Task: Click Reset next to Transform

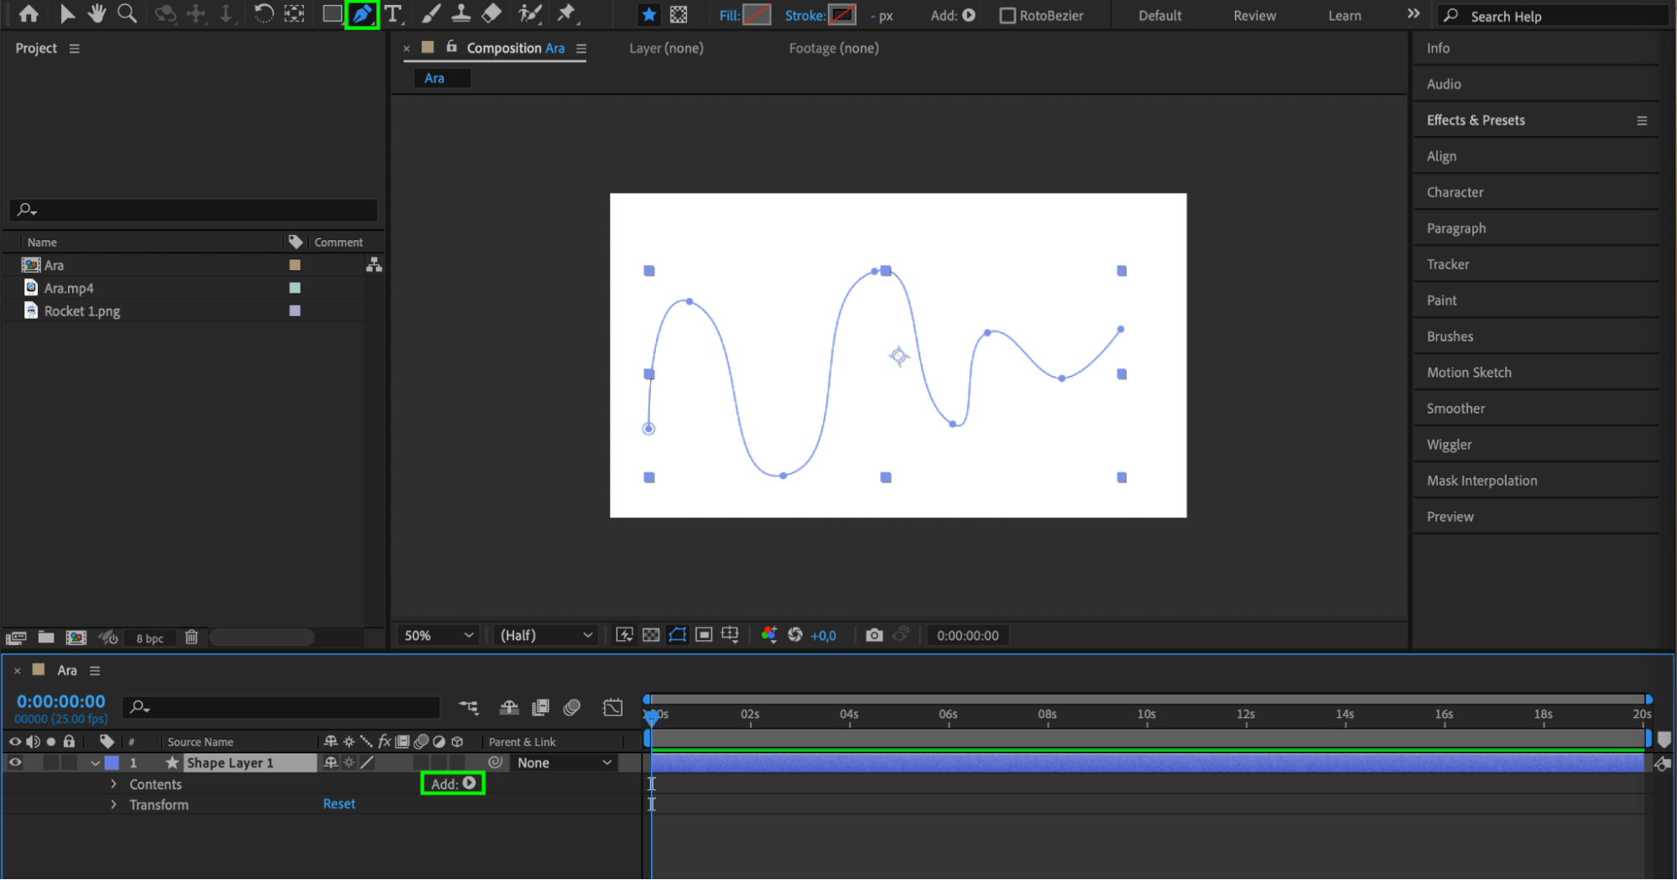Action: [339, 804]
